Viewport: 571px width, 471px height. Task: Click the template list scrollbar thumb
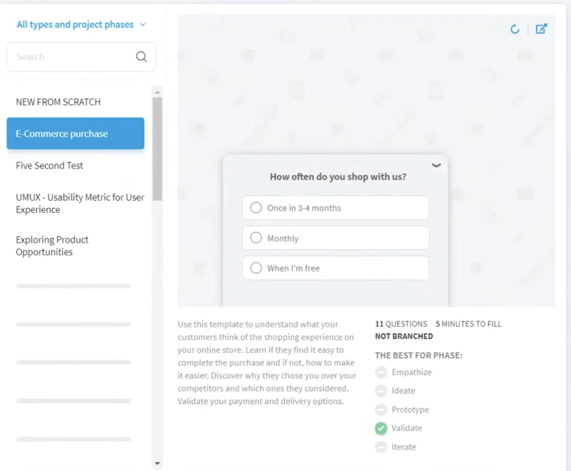coord(158,149)
